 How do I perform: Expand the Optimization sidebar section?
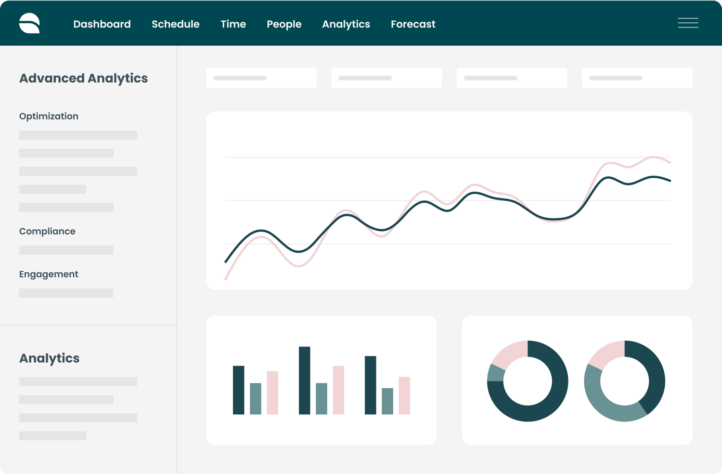(49, 116)
